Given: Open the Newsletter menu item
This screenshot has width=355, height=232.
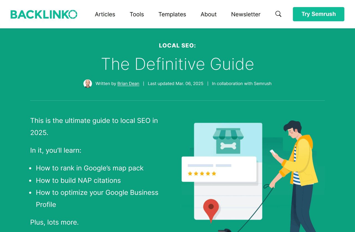Looking at the screenshot, I should coord(246,14).
